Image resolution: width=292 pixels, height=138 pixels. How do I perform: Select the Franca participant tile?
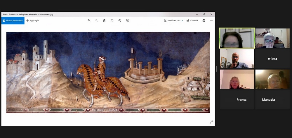point(237,100)
